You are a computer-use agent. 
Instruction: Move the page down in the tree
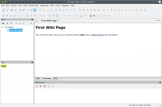point(8,23)
